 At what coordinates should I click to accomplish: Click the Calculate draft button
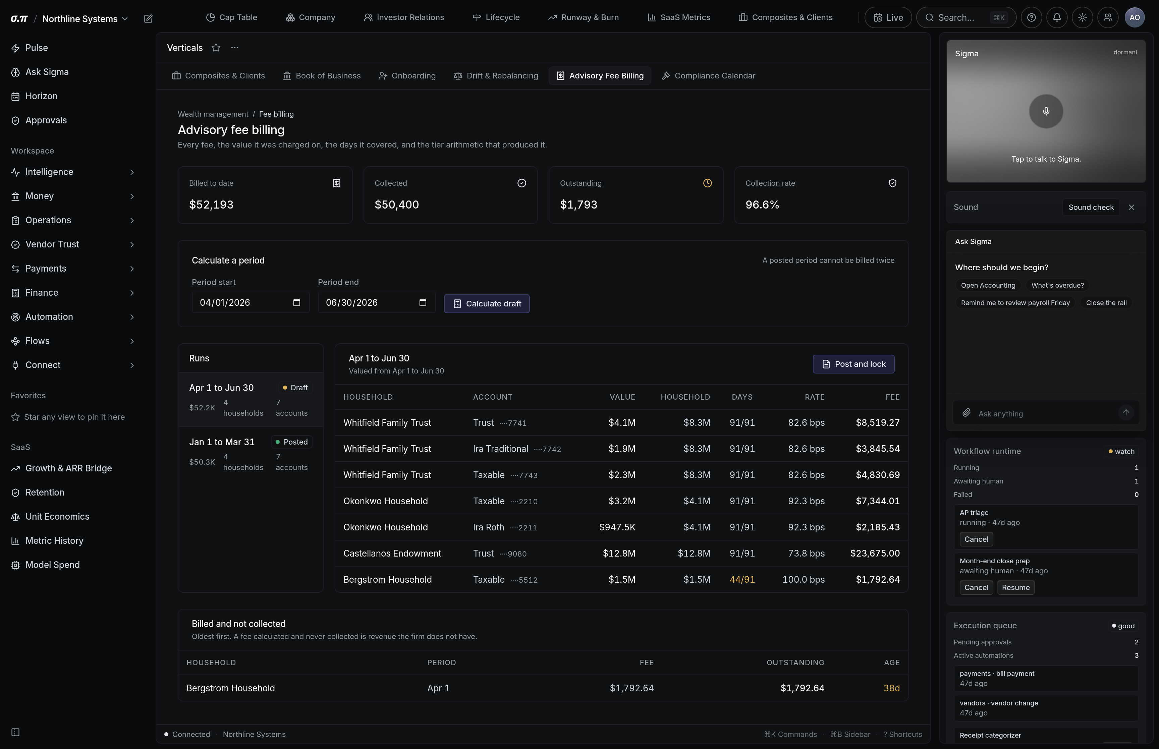coord(487,303)
